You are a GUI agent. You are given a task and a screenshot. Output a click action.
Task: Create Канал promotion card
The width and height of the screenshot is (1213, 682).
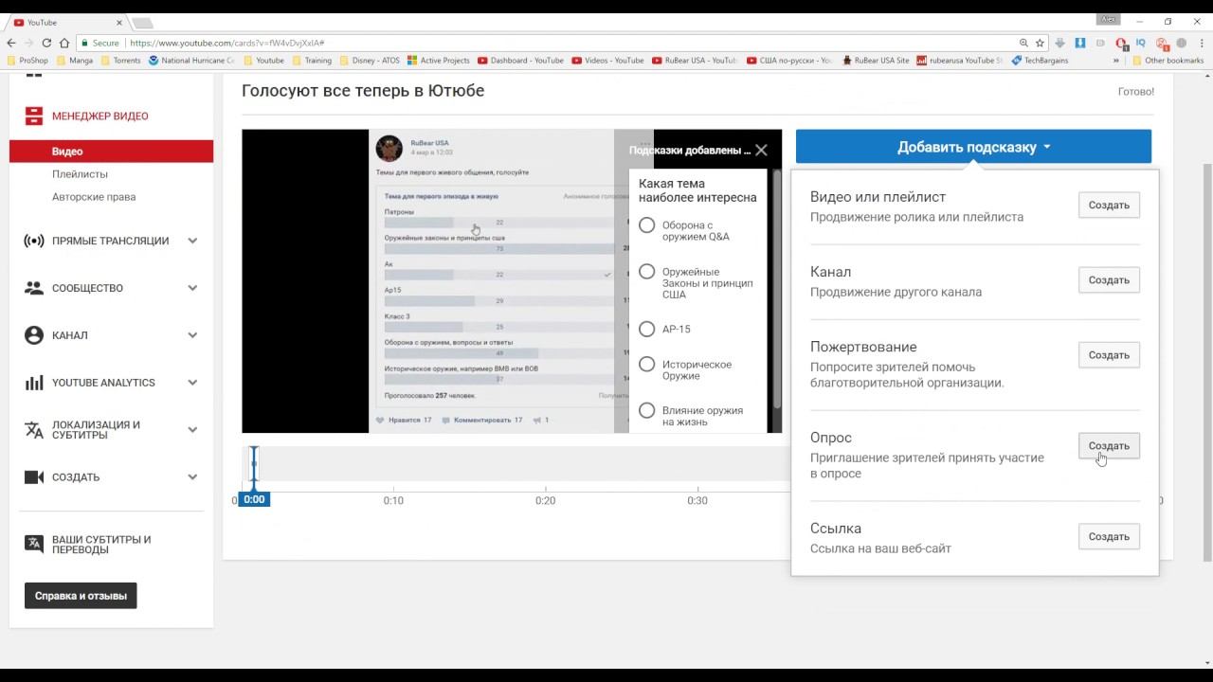(x=1109, y=279)
